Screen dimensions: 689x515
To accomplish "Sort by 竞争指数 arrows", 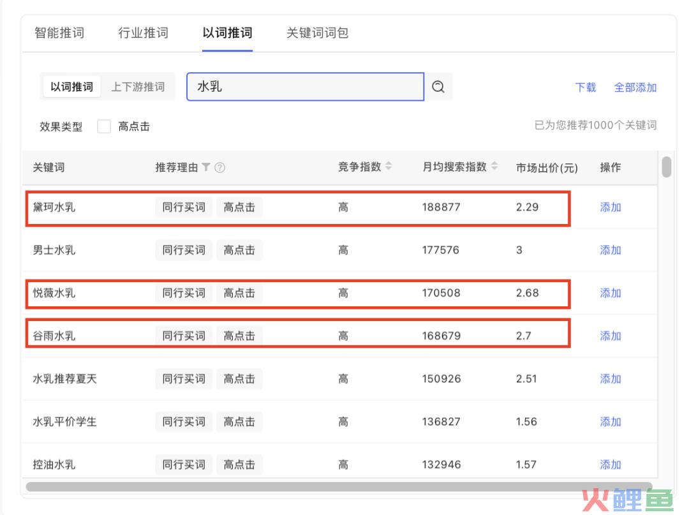I will [389, 166].
